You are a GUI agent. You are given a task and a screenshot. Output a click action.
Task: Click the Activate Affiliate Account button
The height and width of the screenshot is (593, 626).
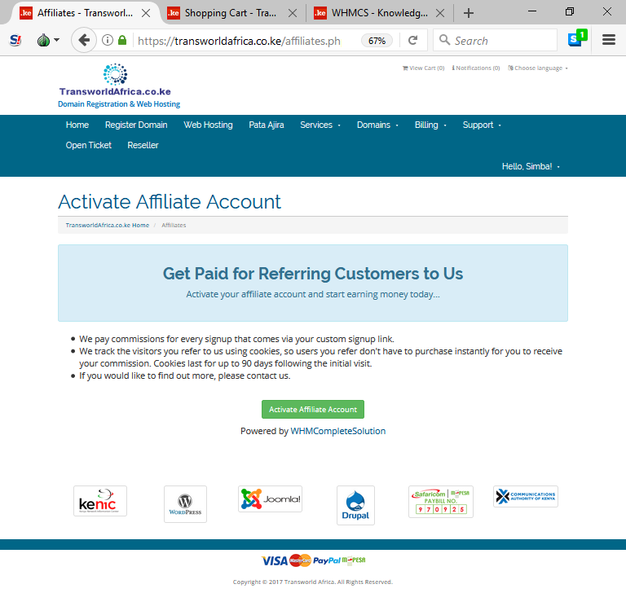(x=313, y=410)
